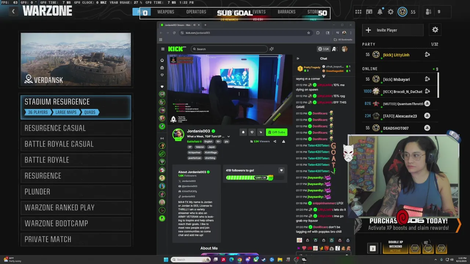Reload the Chrome page
Viewport: 470px width, 264px height.
(x=174, y=33)
